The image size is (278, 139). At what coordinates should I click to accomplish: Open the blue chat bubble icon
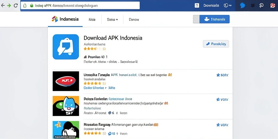[242, 5]
